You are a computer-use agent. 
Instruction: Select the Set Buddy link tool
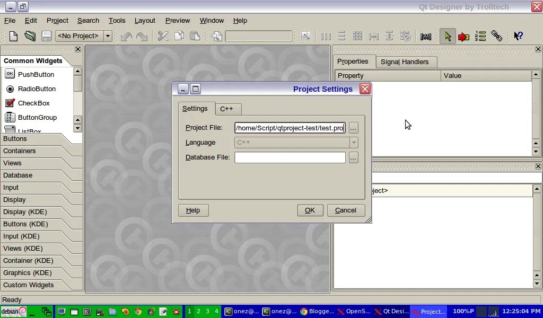[x=496, y=36]
